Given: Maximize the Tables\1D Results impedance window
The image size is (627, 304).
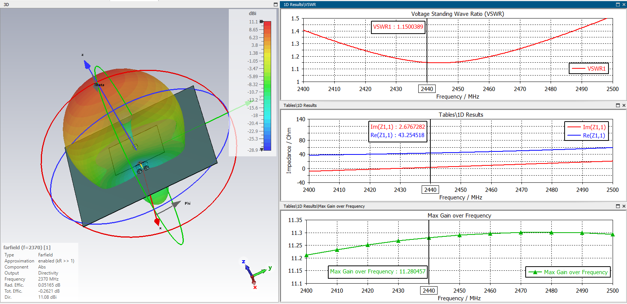Looking at the screenshot, I should click(x=618, y=105).
